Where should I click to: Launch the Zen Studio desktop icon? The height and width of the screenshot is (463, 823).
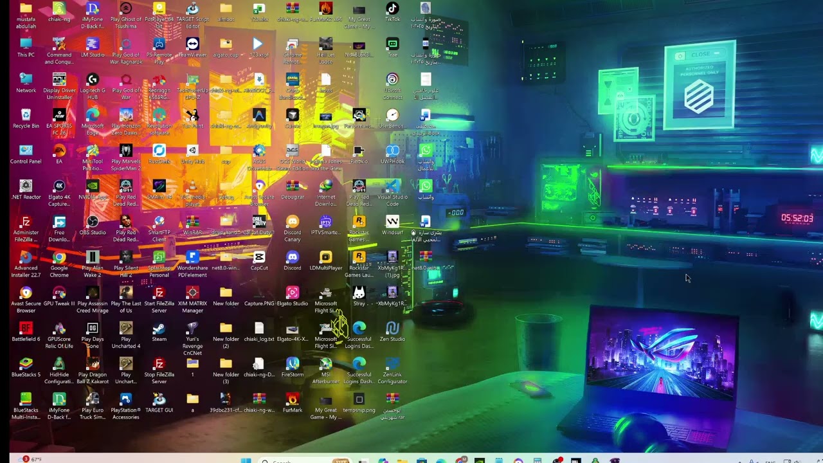point(392,331)
